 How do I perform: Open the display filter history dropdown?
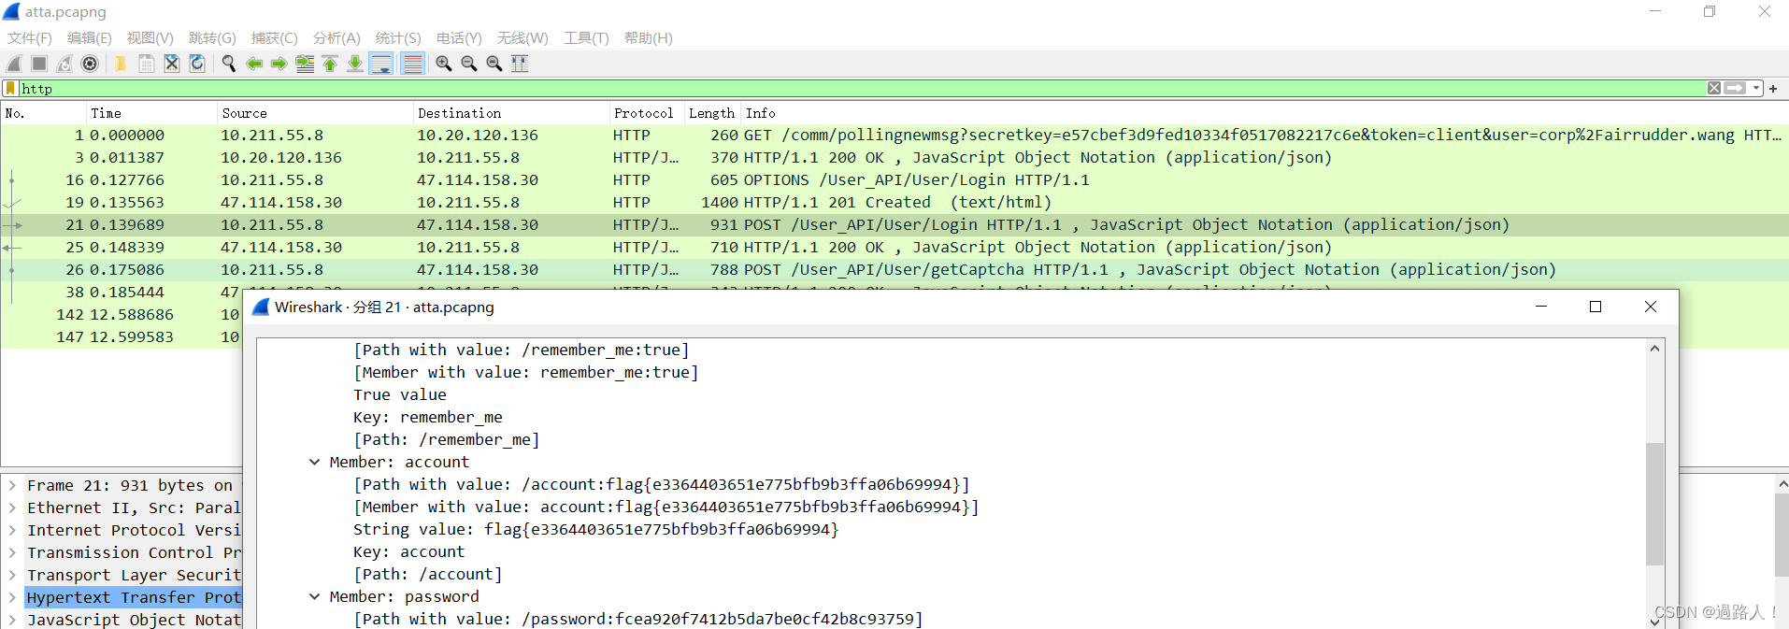click(1756, 88)
